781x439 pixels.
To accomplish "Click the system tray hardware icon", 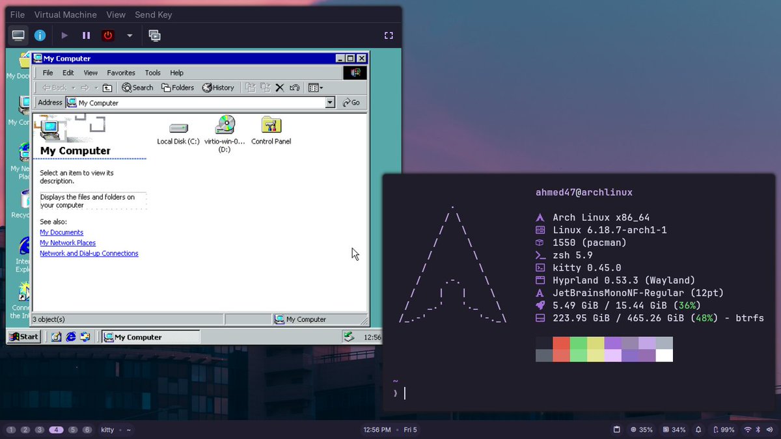I will [349, 337].
